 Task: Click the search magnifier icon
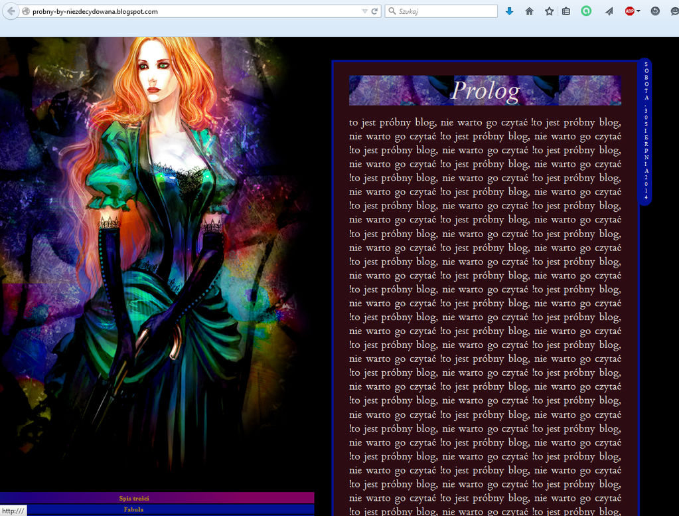pos(392,11)
